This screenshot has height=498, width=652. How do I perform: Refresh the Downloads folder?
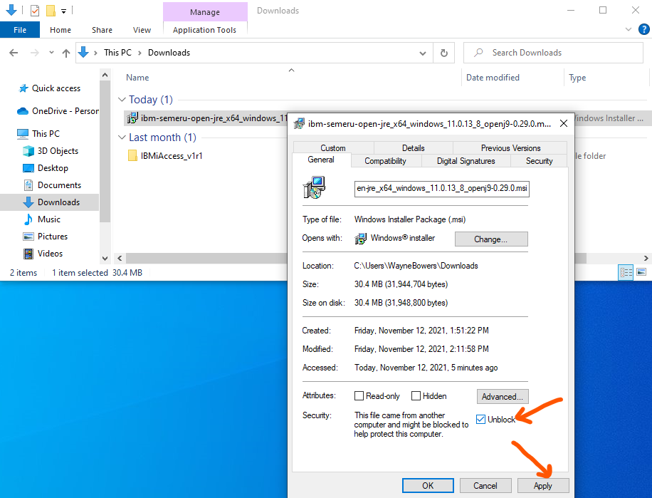[x=443, y=53]
